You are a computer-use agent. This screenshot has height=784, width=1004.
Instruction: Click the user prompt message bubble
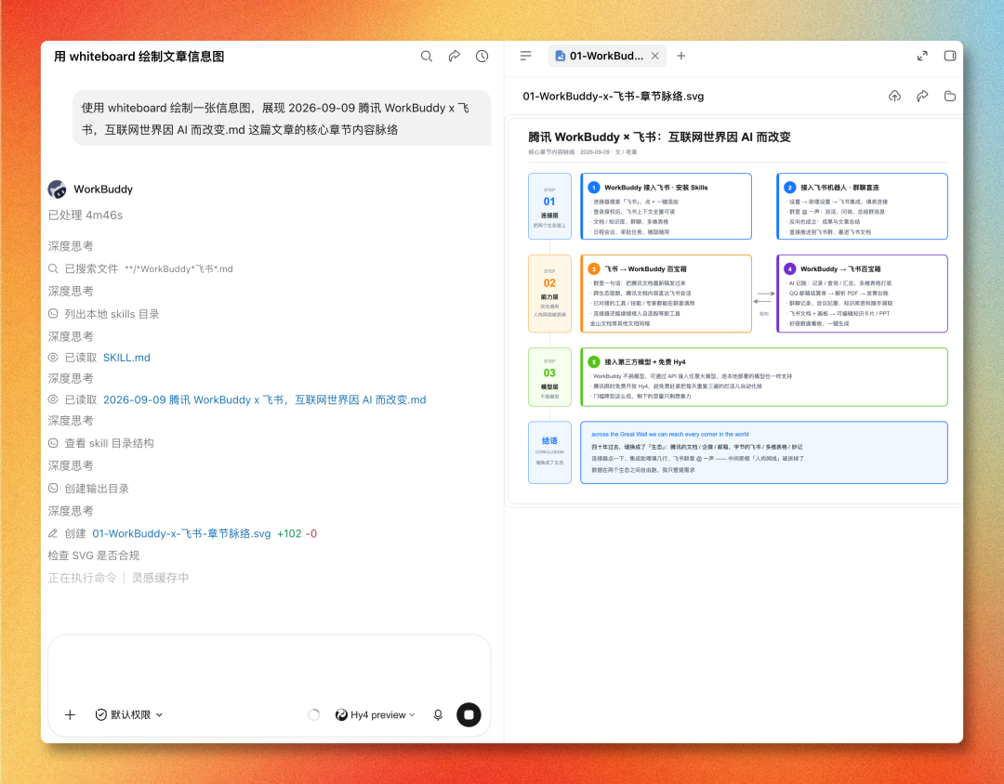point(282,118)
